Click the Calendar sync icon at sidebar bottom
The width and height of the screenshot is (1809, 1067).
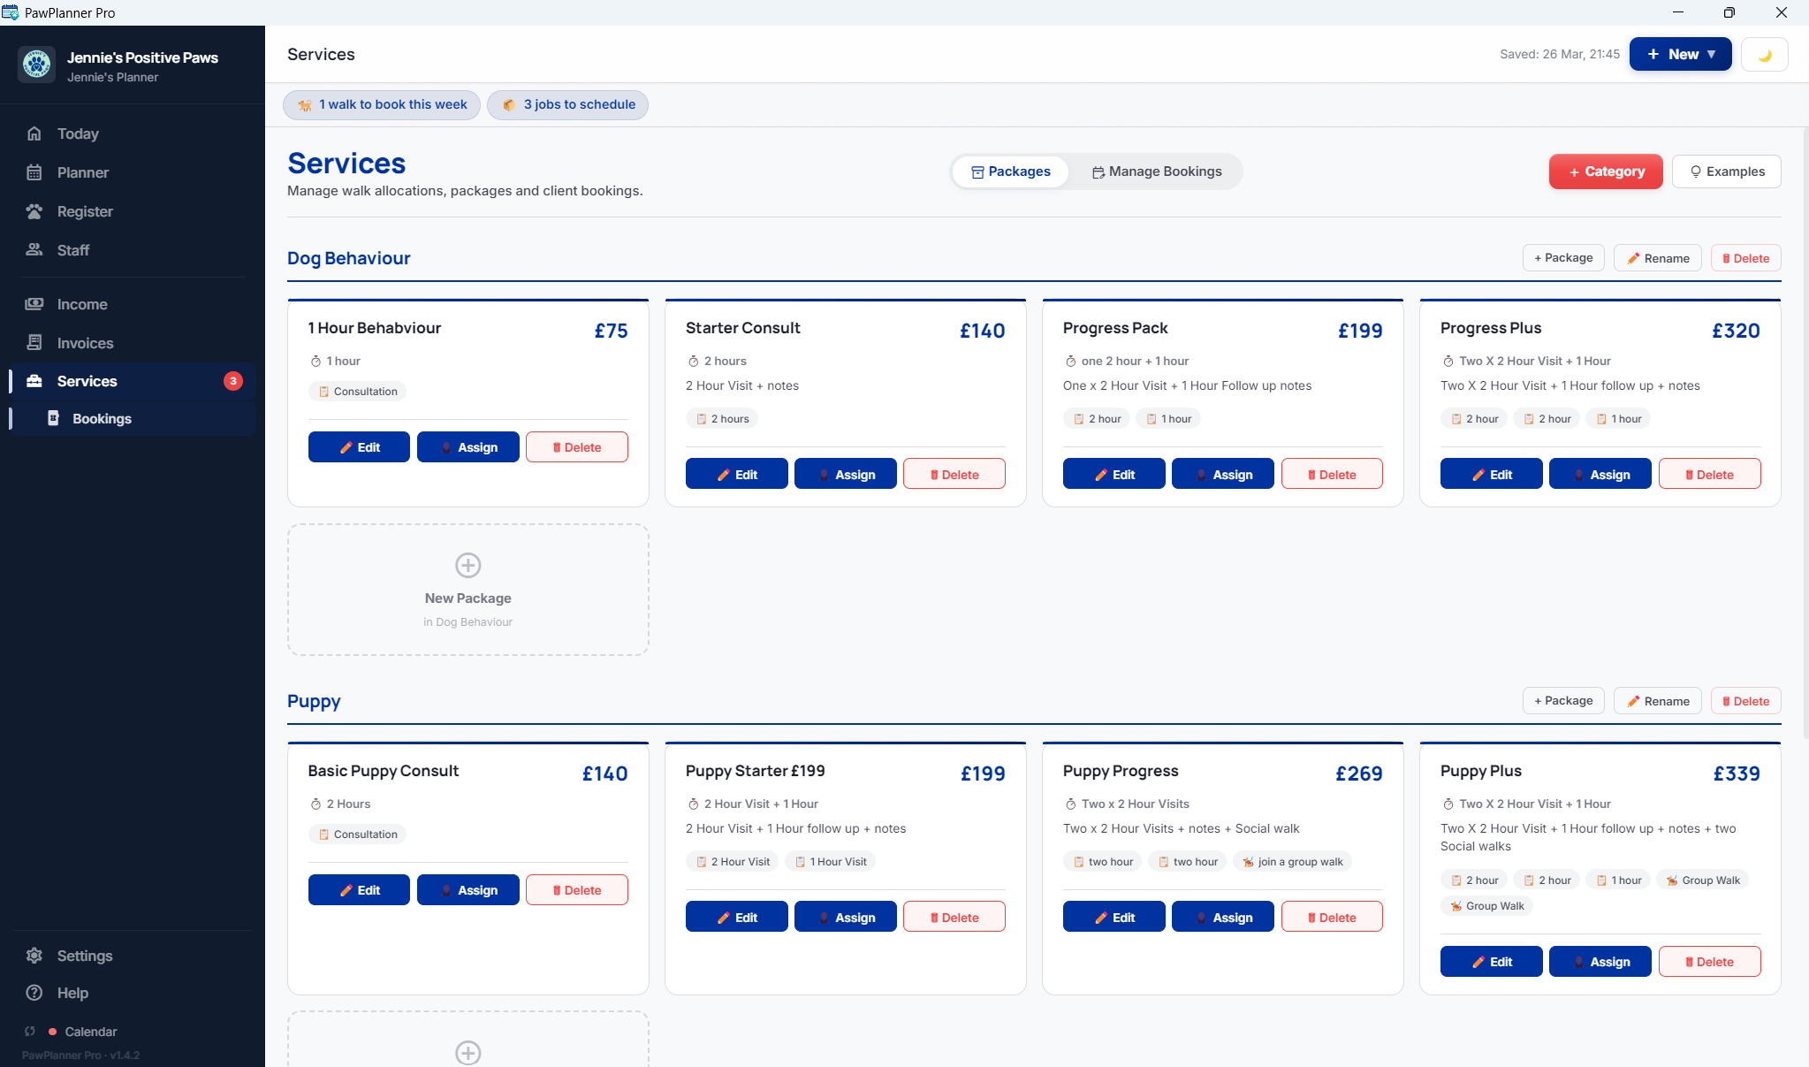point(30,1031)
